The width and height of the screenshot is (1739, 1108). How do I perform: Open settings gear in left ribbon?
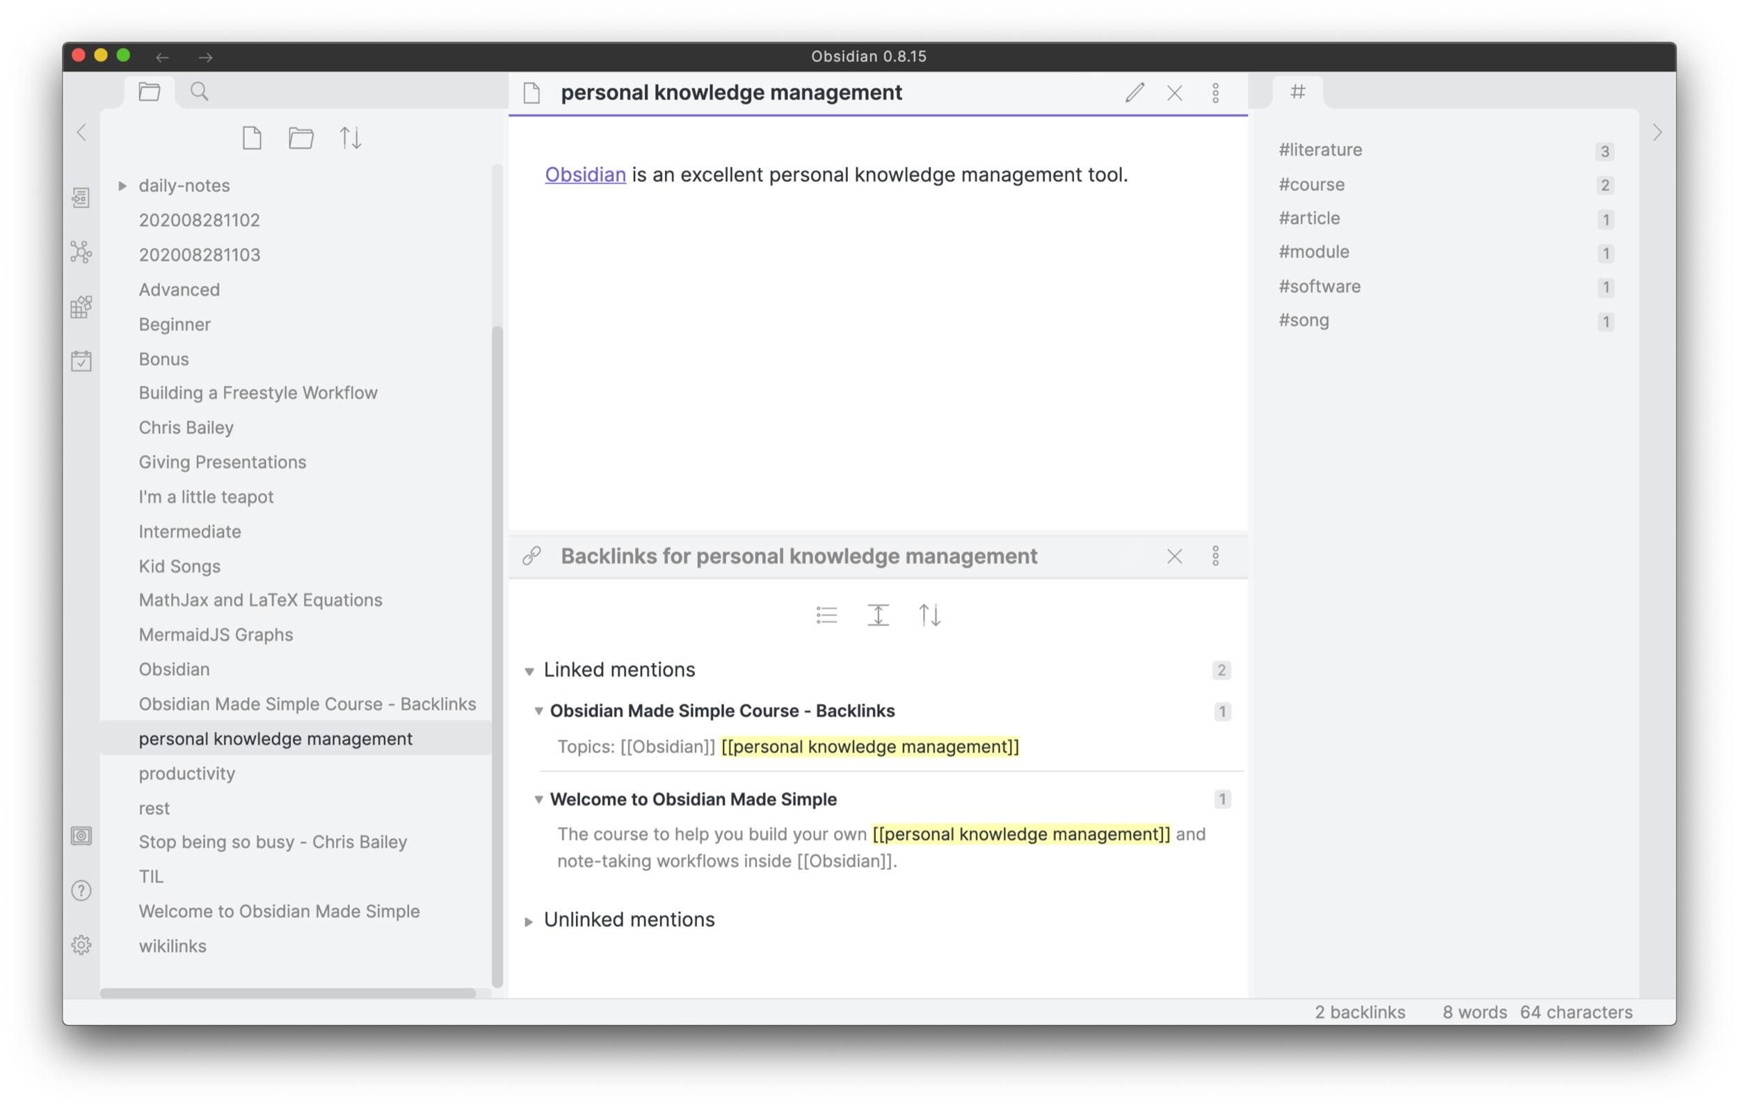pos(81,945)
